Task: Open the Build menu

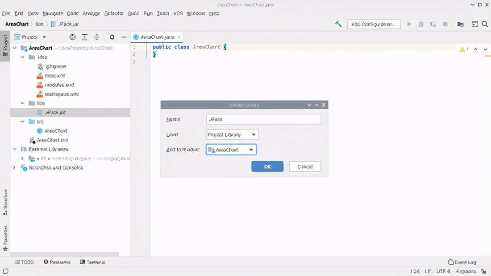Action: click(134, 13)
